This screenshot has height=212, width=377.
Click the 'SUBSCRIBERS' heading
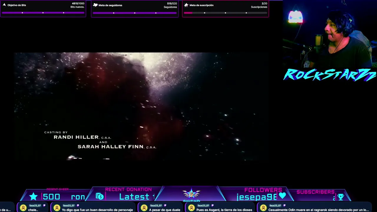point(315,192)
